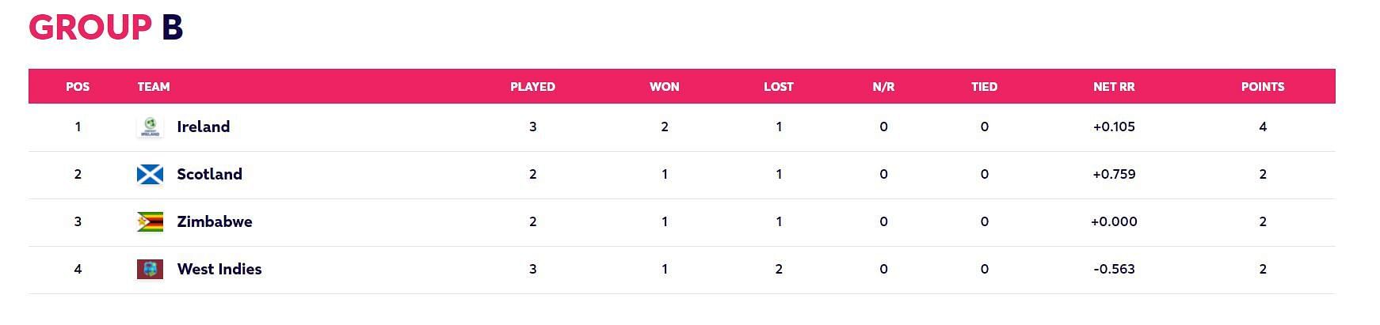Select the Zimbabwe team name

click(x=215, y=221)
